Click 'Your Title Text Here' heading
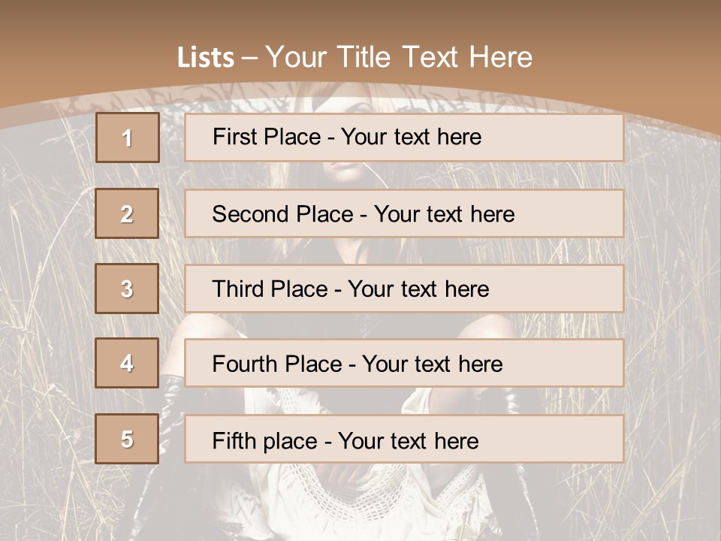This screenshot has width=721, height=541. click(399, 57)
